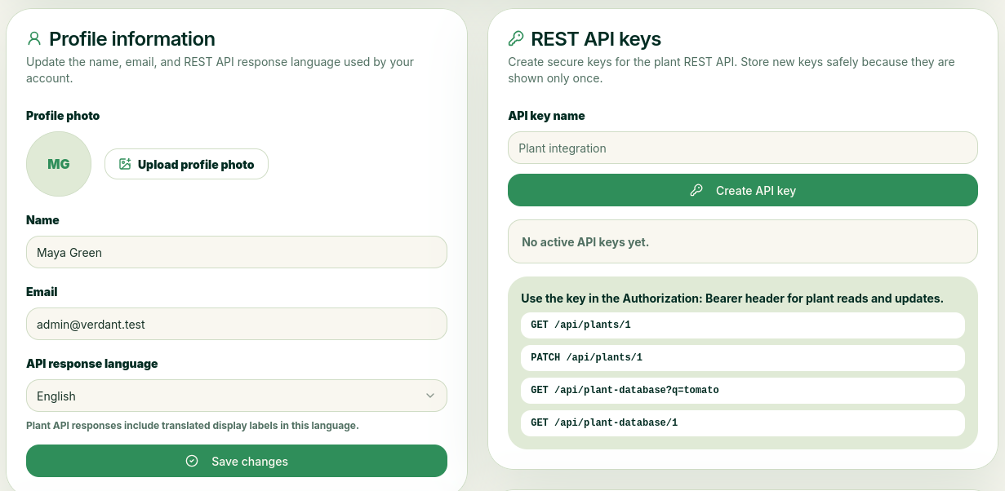Click the key icon in Create API key button
Screen dimensions: 1005x491
click(x=696, y=190)
